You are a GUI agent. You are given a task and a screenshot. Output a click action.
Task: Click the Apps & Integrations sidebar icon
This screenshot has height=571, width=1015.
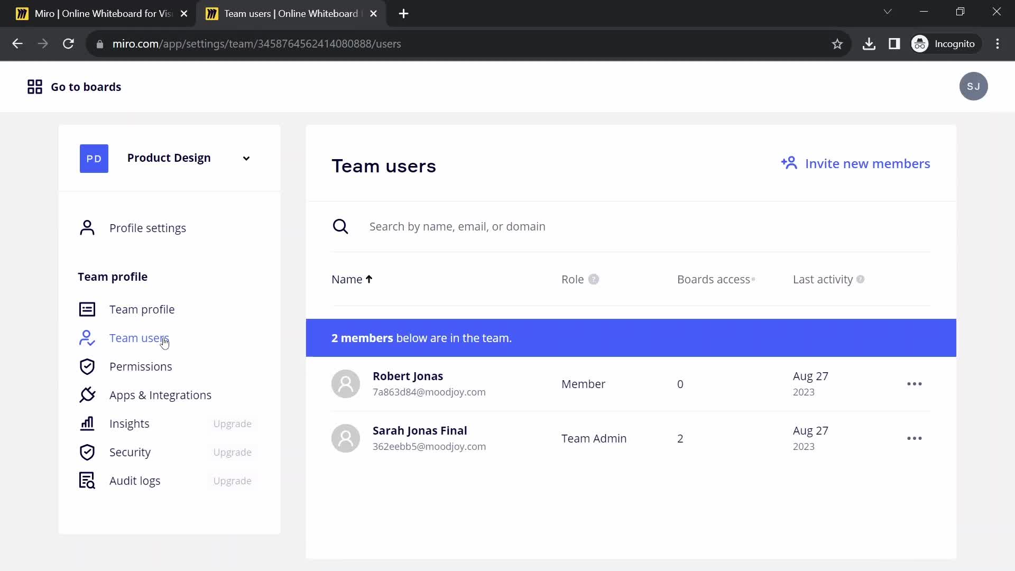[87, 395]
